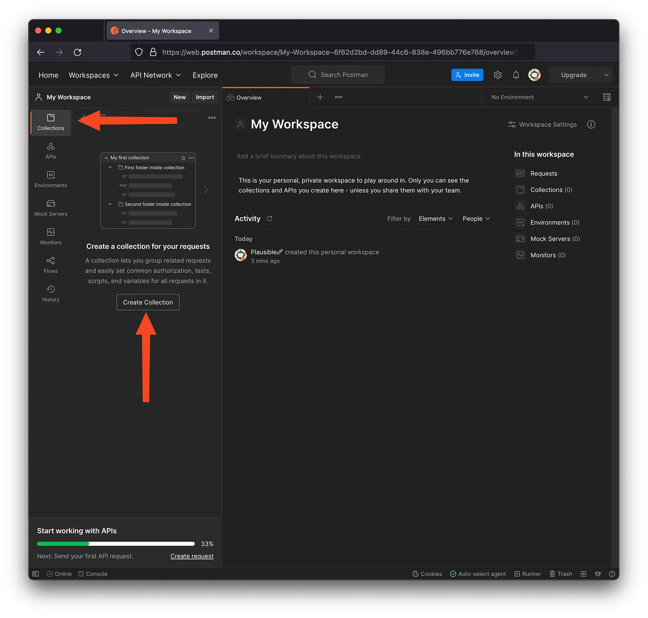Toggle sidebar icon in status bar
Image resolution: width=648 pixels, height=618 pixels.
click(36, 574)
